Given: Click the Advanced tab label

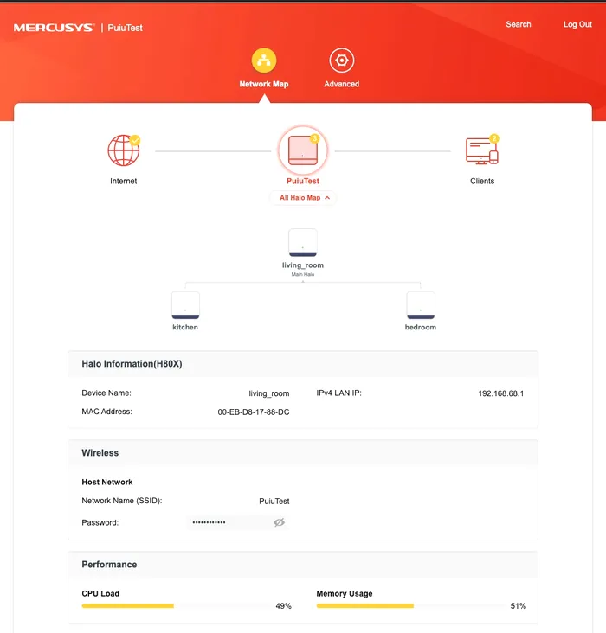Looking at the screenshot, I should pos(341,84).
